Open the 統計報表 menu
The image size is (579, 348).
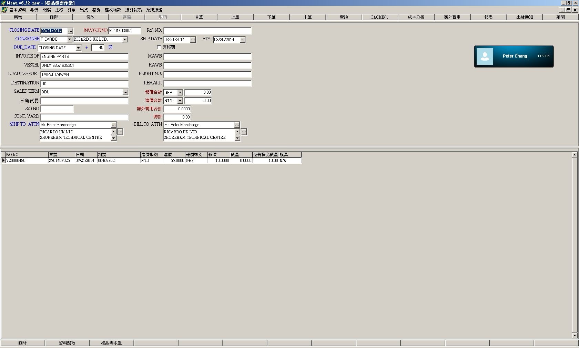click(134, 10)
